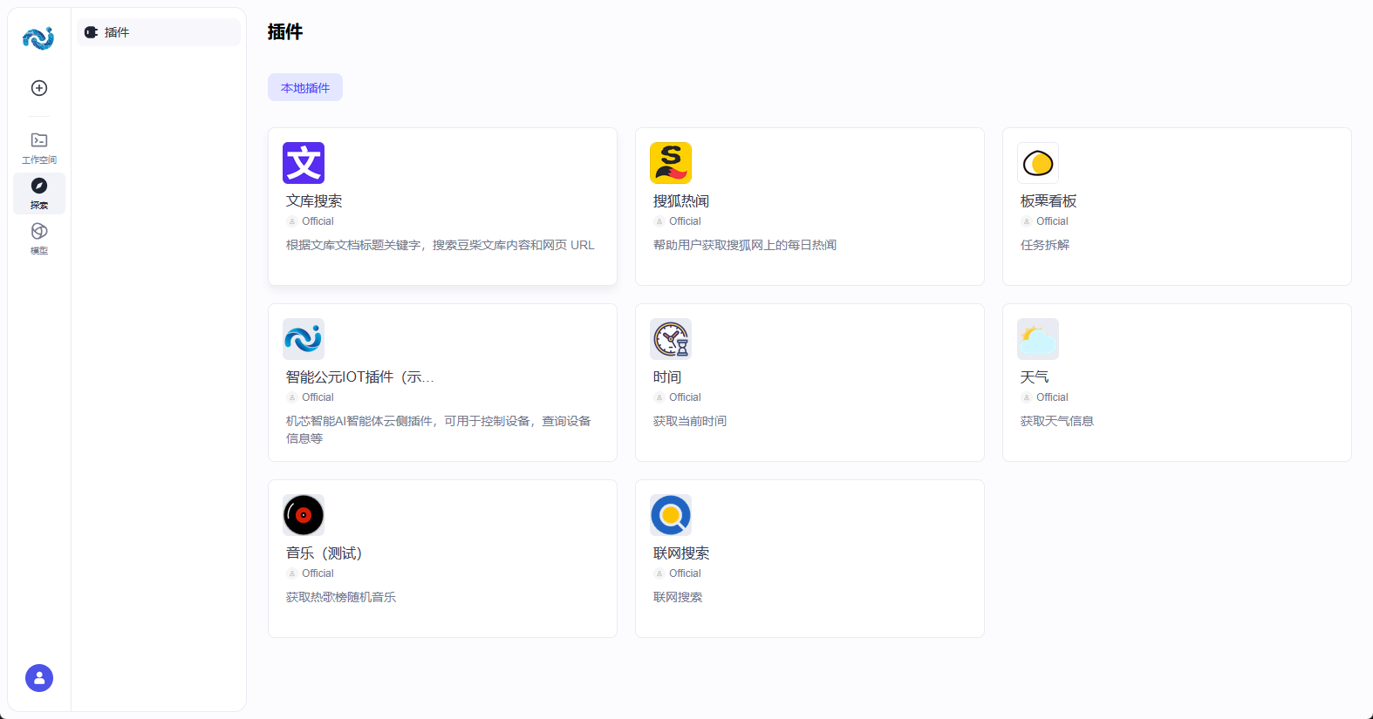
Task: Open the 音乐（测试） plugin title
Action: click(324, 553)
